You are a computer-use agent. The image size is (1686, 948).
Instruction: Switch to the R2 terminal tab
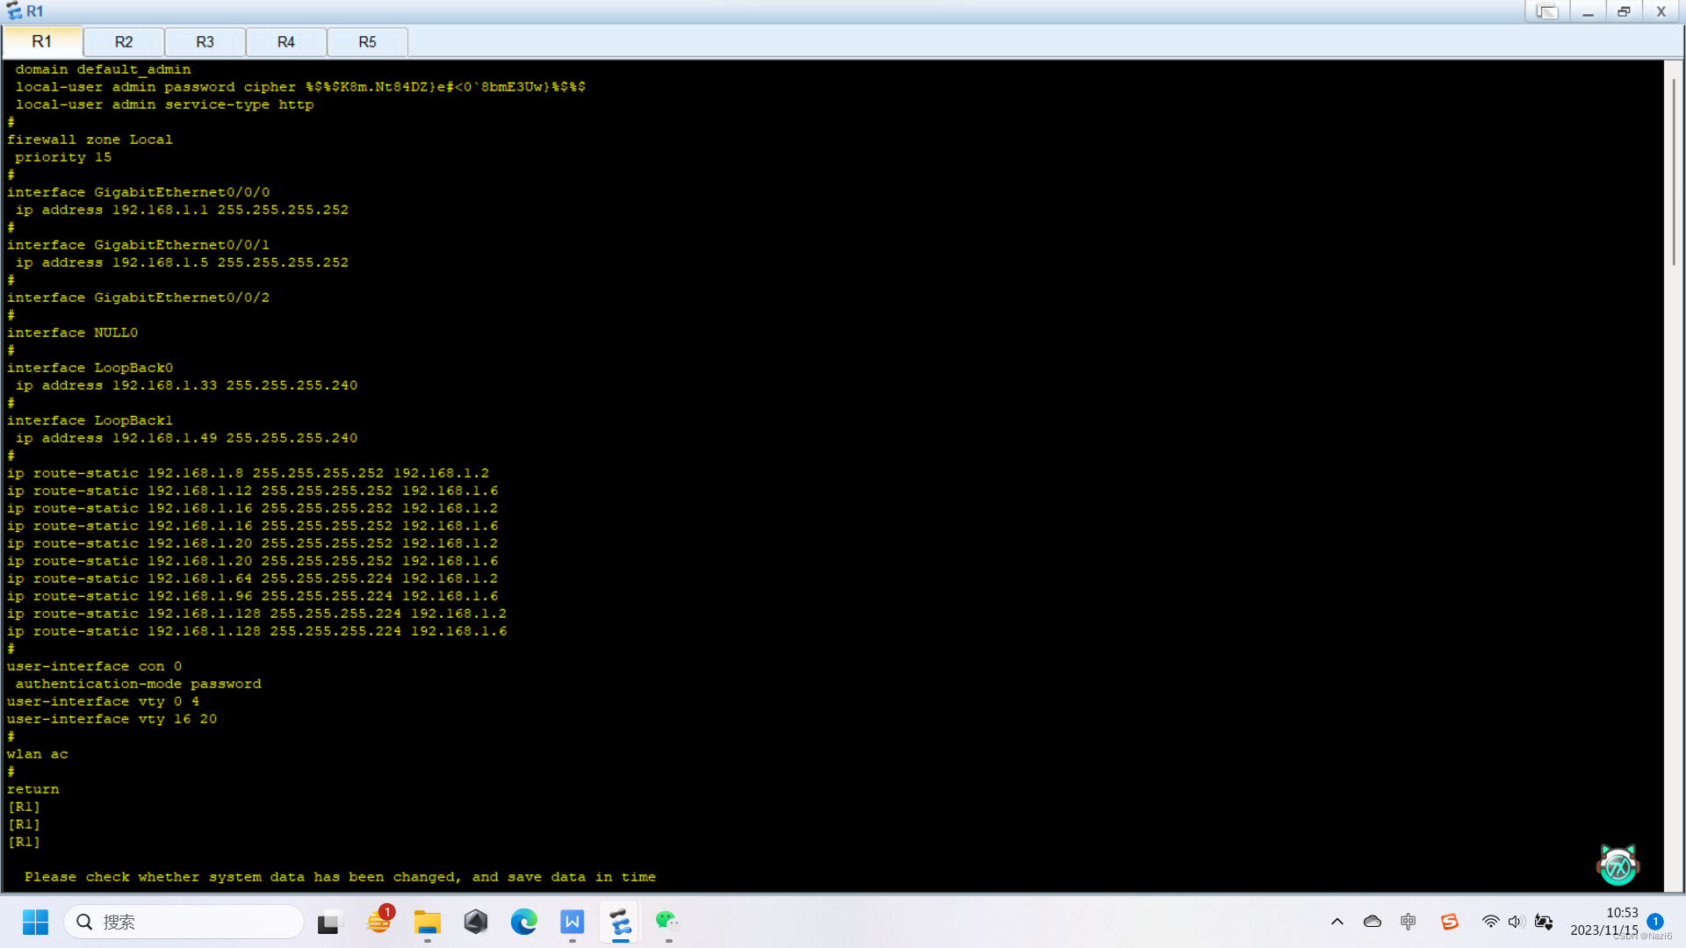(123, 42)
